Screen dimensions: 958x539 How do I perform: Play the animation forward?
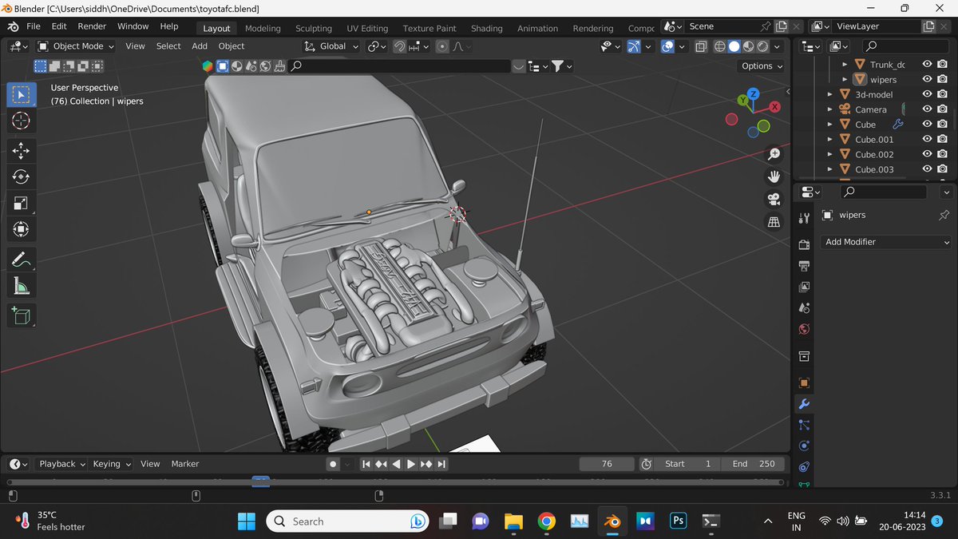[411, 464]
